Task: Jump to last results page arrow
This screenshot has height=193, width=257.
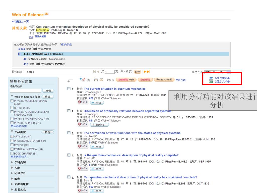Action: pos(148,72)
